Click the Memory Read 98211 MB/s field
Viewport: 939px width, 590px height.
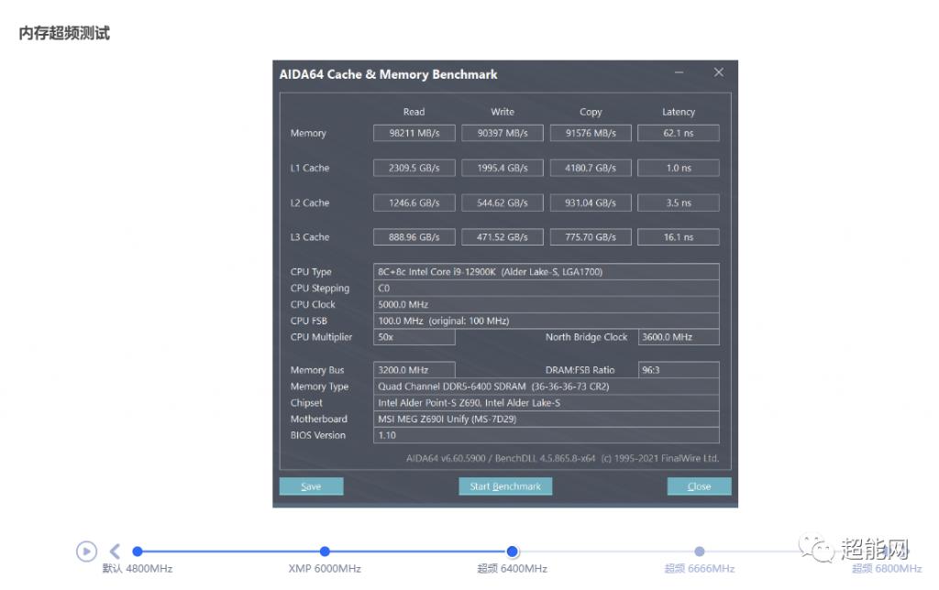point(414,134)
